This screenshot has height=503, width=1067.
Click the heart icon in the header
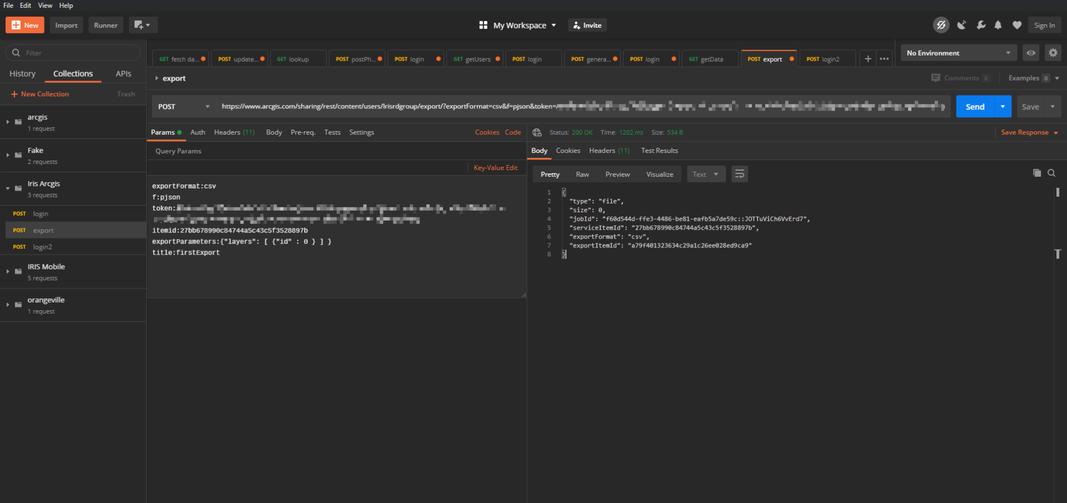(1017, 25)
